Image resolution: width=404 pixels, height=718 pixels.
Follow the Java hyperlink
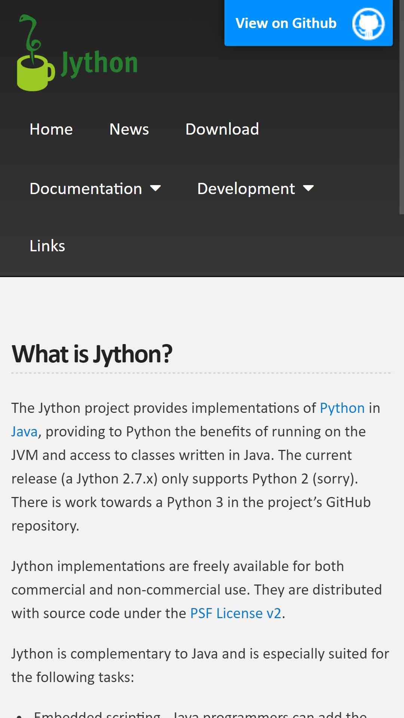point(24,432)
